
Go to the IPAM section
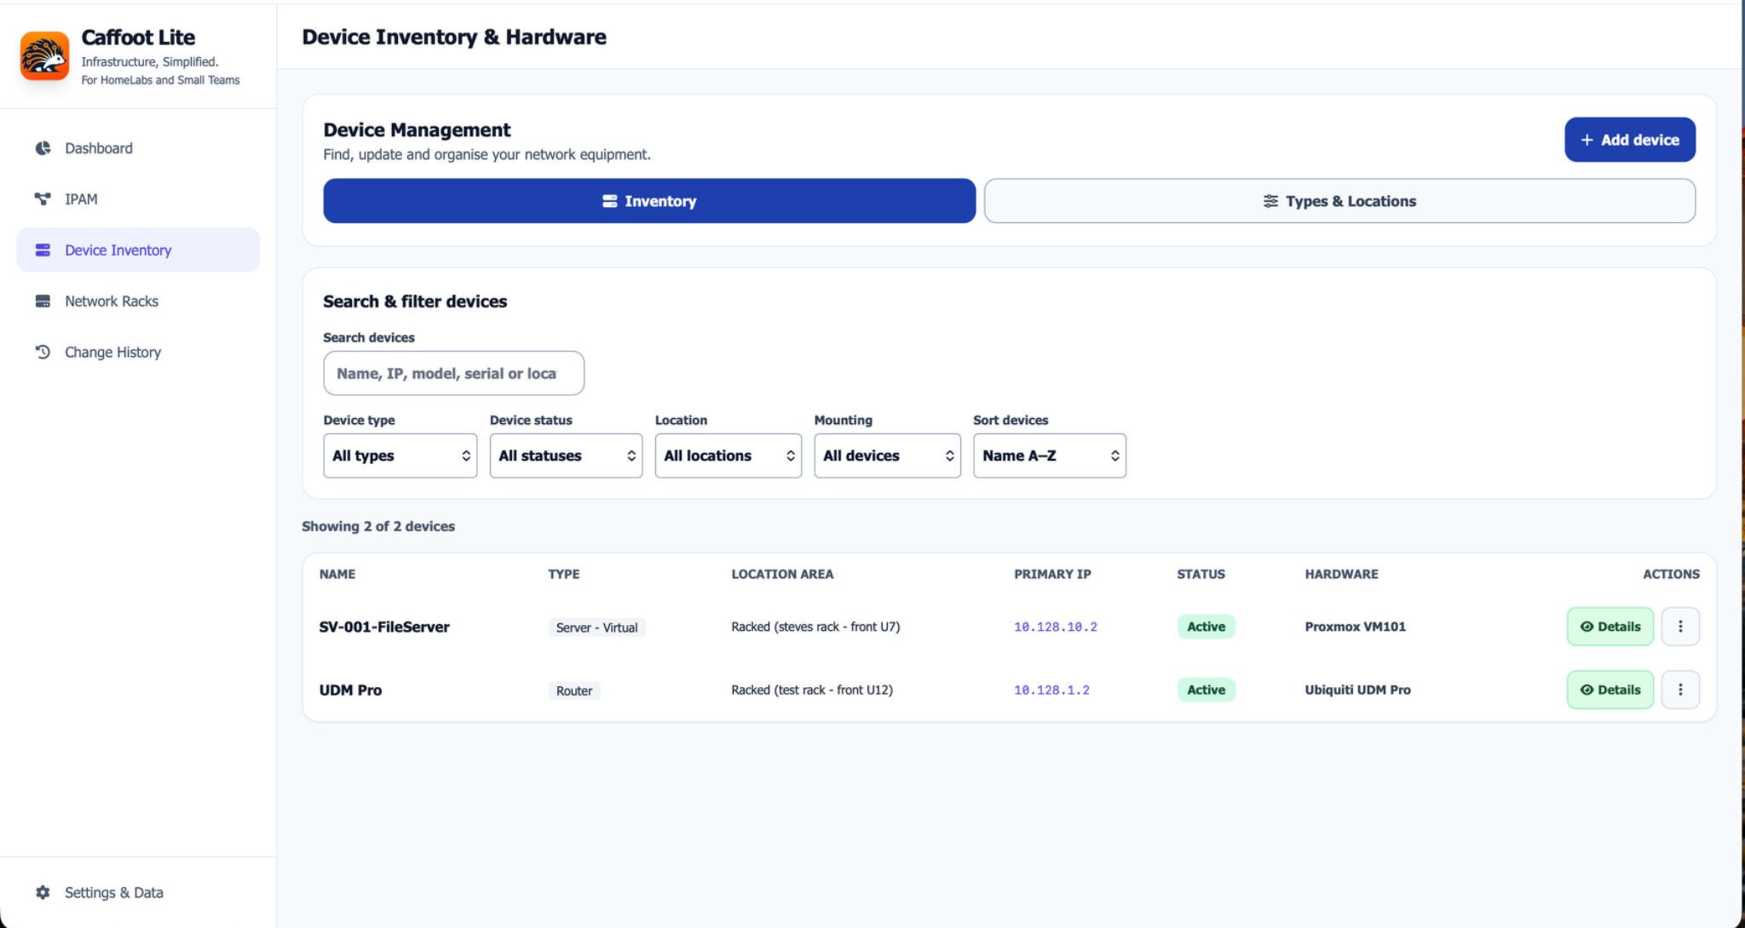138,199
